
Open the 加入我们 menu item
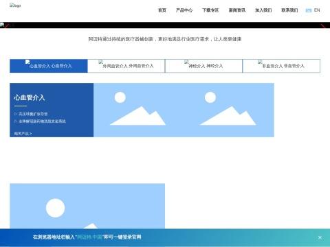click(263, 10)
